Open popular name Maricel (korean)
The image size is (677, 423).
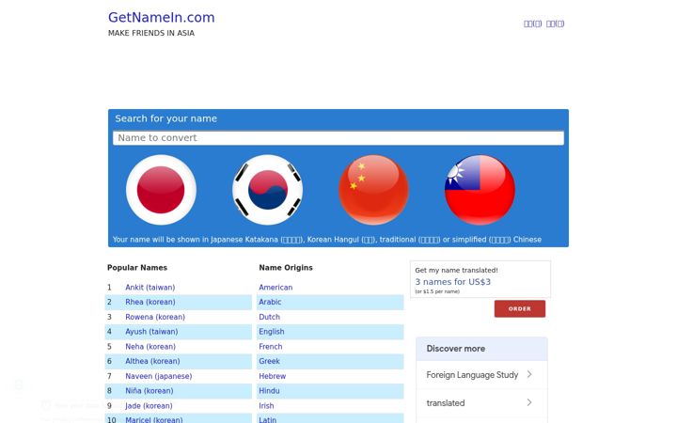[153, 419]
